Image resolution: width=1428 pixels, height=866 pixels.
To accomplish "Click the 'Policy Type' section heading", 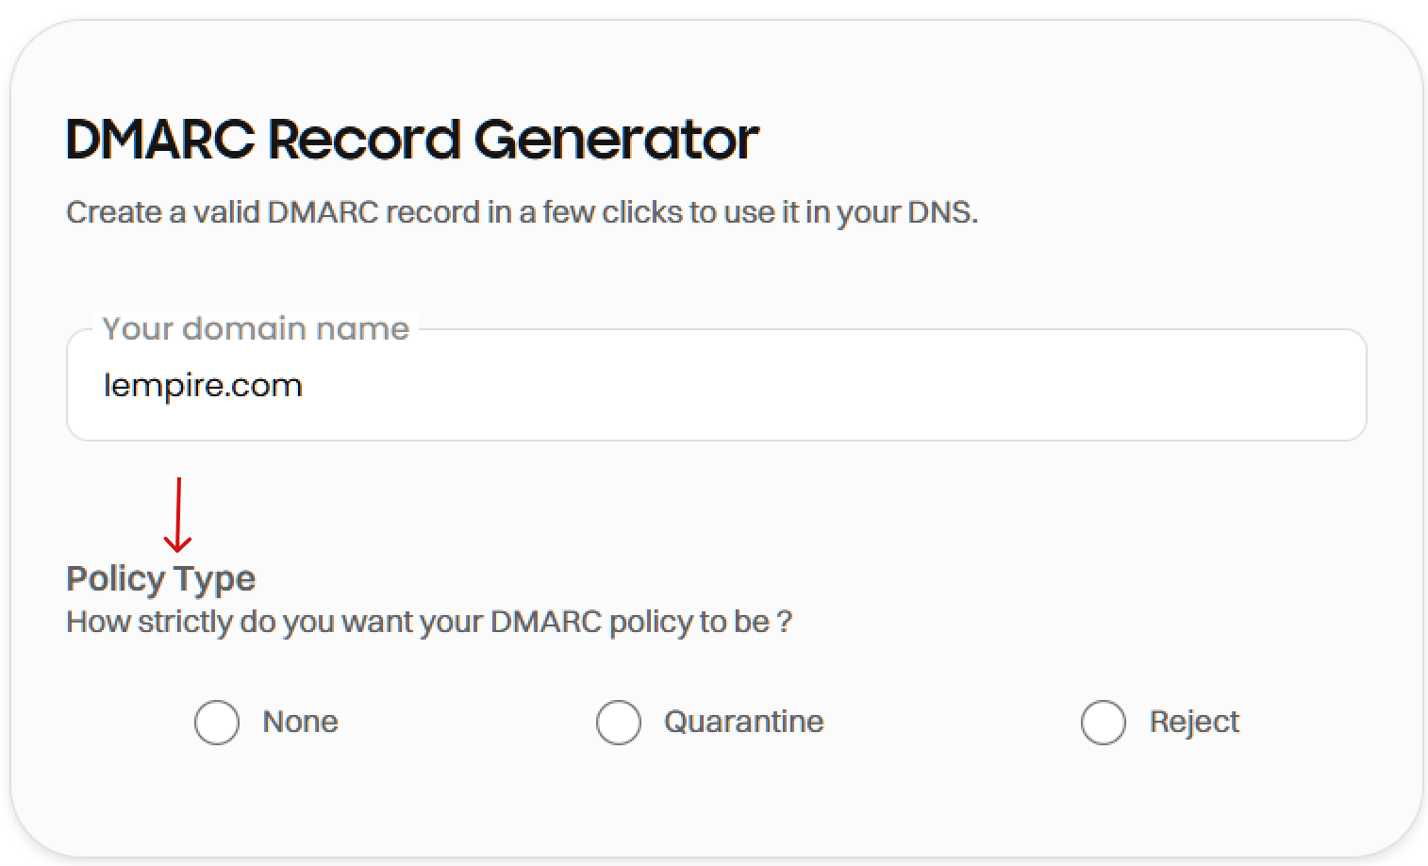I will [x=160, y=578].
